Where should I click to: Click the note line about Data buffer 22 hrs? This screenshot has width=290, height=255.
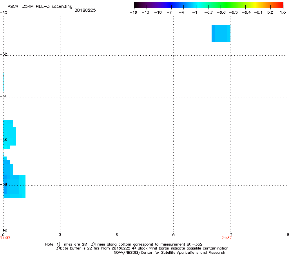coord(142,248)
